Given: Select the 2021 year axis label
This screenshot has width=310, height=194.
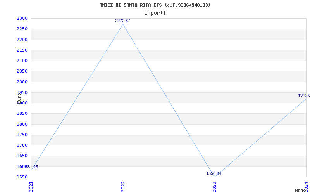Looking at the screenshot, I should 31,187.
